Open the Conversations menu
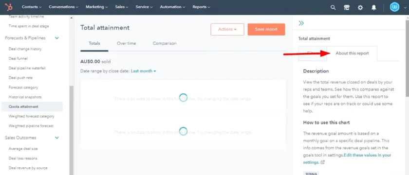Screen dimensions: 409x175 (x=63, y=7)
